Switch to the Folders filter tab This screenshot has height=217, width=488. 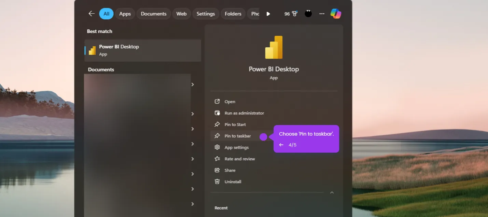point(233,14)
